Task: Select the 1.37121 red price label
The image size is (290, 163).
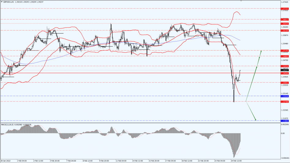Action: click(284, 9)
